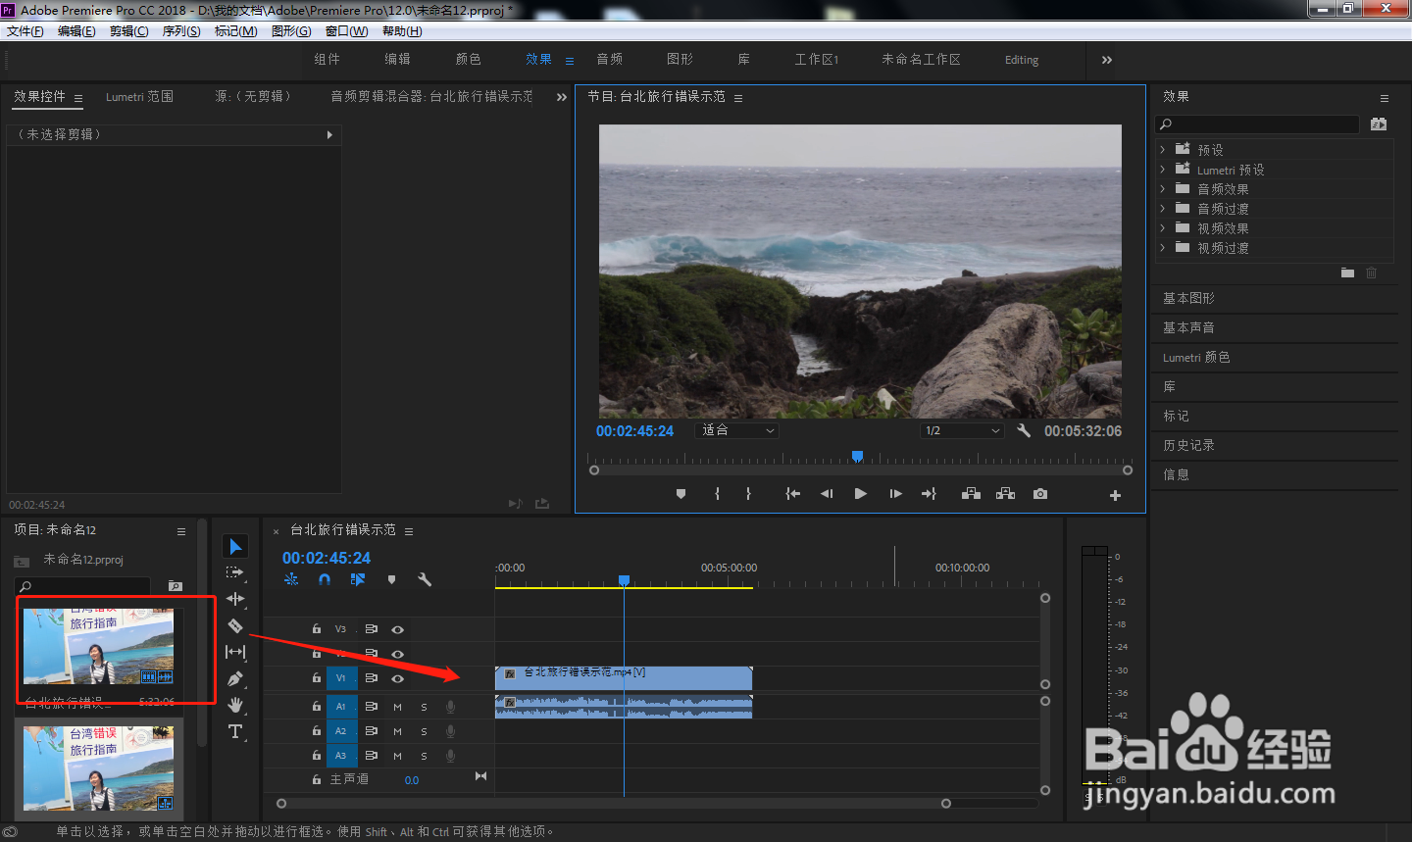Image resolution: width=1412 pixels, height=842 pixels.
Task: Step forward one frame
Action: 895,494
